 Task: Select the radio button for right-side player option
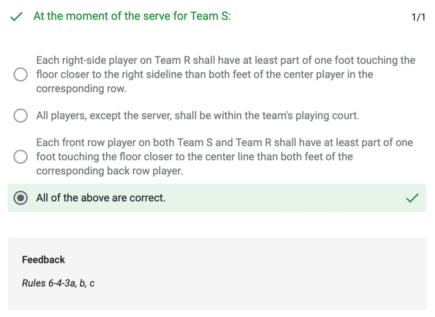click(x=20, y=75)
